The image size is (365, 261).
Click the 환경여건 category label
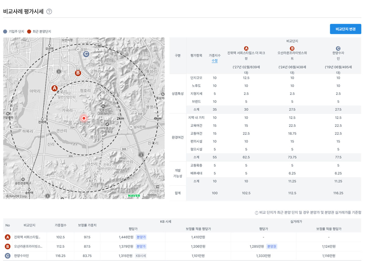178,137
